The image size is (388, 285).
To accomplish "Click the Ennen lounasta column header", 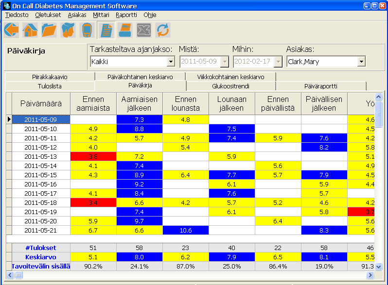I will coord(186,103).
